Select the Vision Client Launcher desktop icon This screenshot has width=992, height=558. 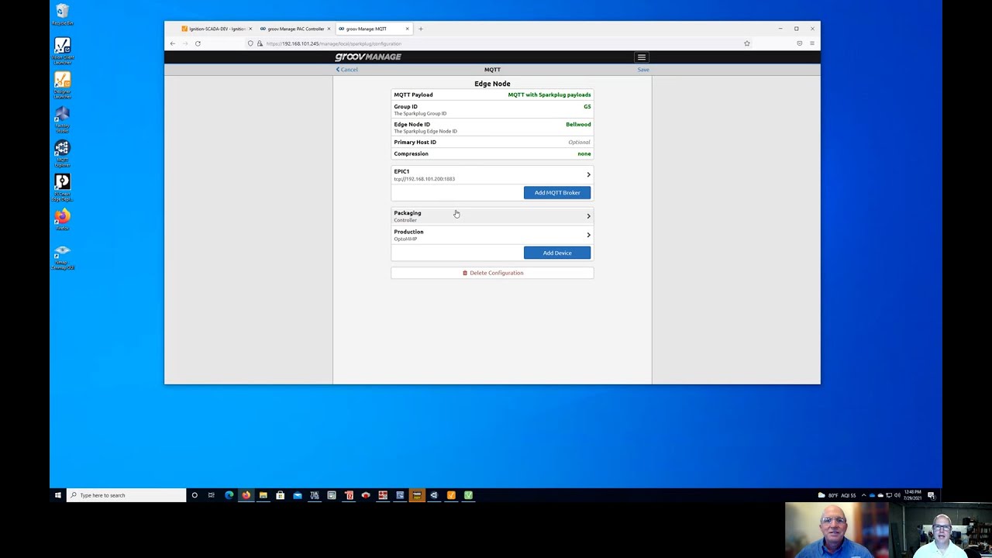point(63,50)
